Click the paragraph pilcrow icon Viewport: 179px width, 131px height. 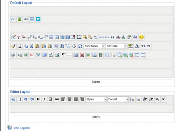coord(63,55)
